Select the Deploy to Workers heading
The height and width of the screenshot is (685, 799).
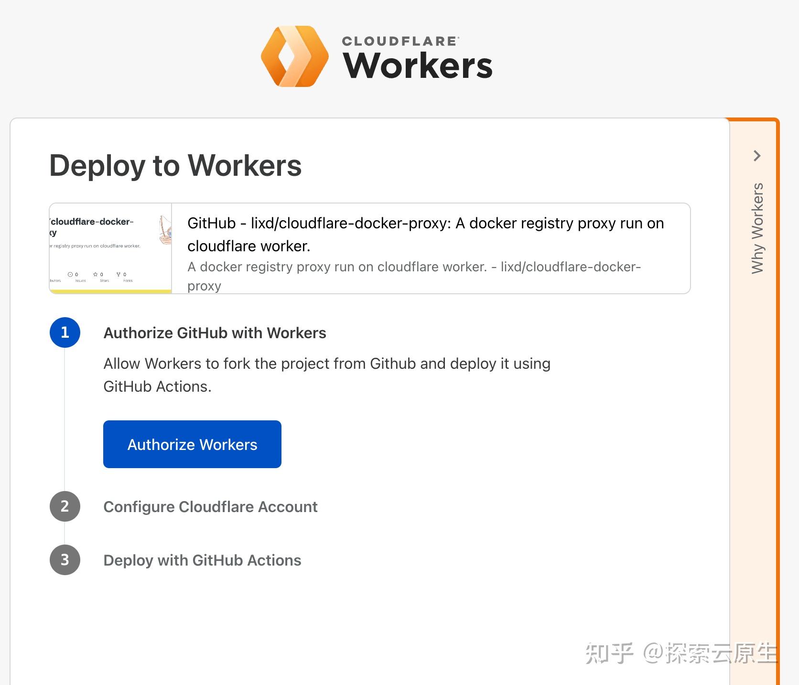click(x=175, y=166)
